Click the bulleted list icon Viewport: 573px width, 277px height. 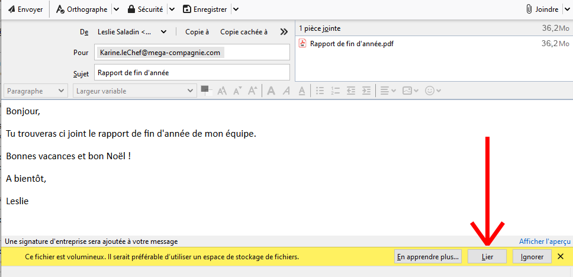point(320,91)
